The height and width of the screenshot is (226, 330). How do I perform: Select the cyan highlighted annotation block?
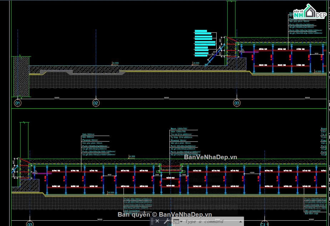(205, 43)
